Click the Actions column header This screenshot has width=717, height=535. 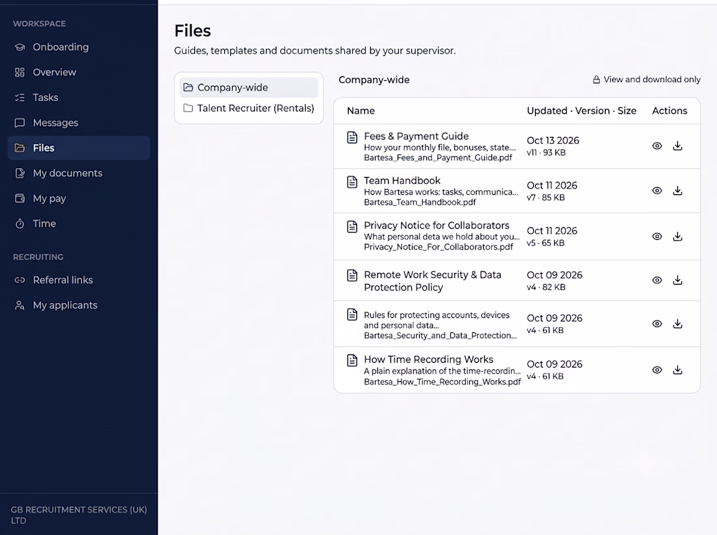pyautogui.click(x=669, y=111)
